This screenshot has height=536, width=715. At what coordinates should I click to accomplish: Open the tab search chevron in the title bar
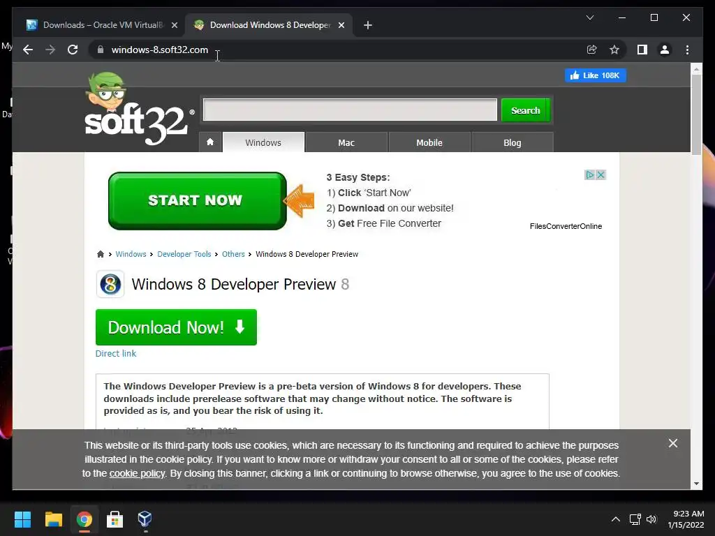589,17
